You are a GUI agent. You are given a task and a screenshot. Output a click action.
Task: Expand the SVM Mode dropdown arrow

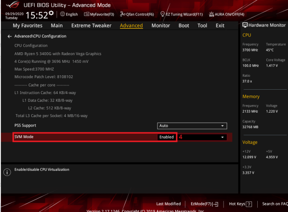pos(223,137)
